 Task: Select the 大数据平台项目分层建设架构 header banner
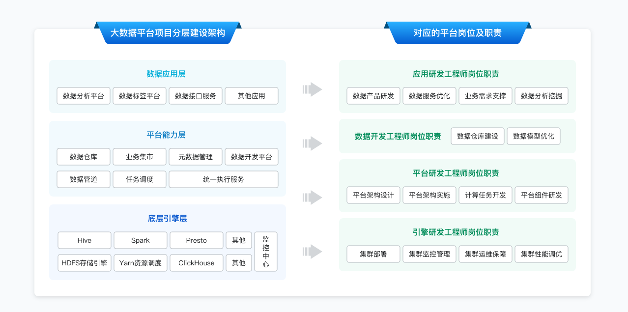coord(168,33)
